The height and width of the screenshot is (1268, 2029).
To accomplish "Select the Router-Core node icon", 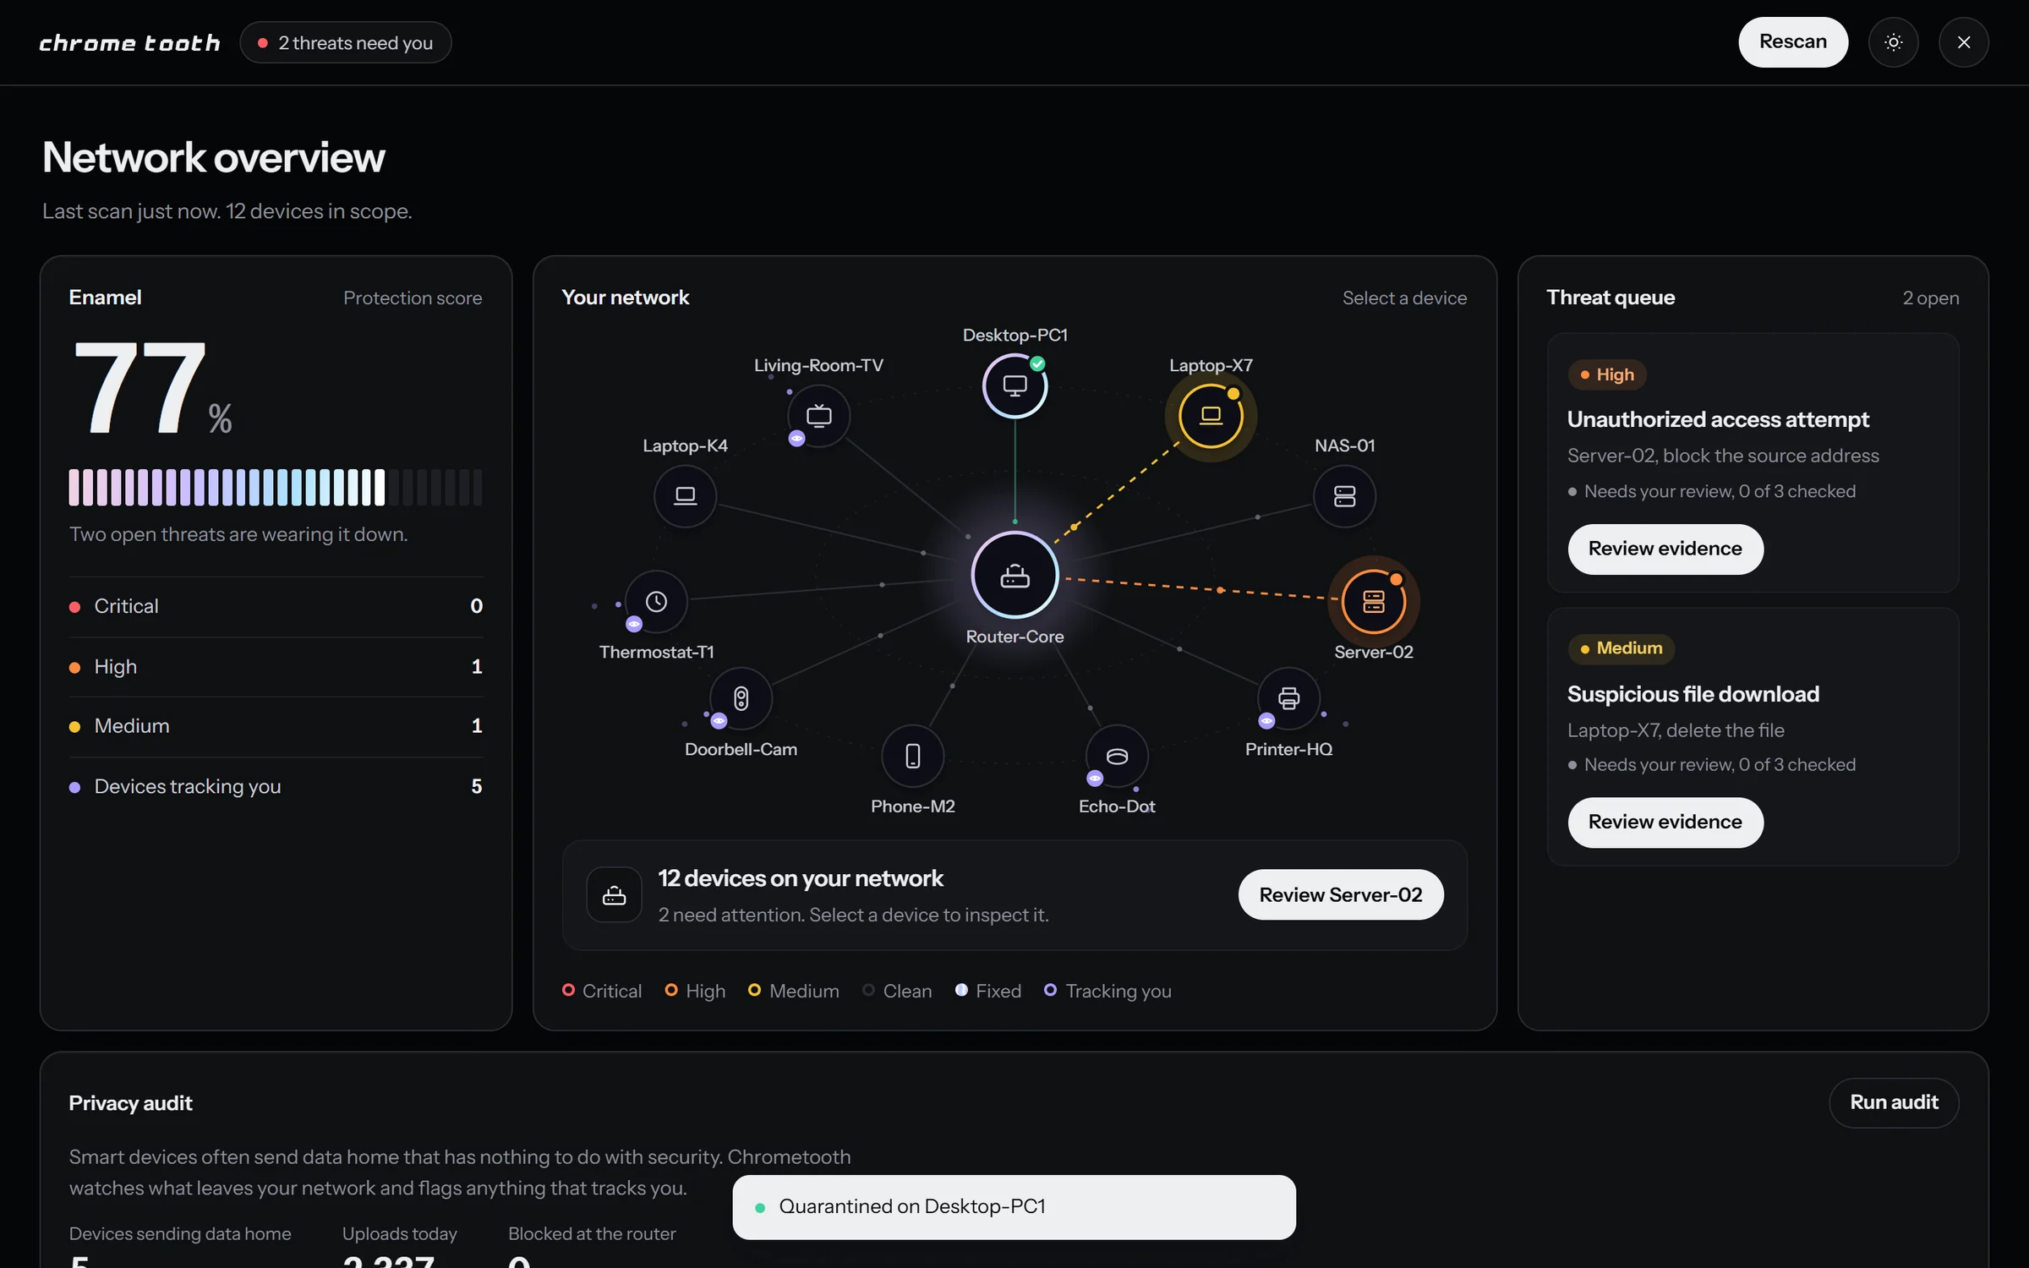I will 1014,576.
